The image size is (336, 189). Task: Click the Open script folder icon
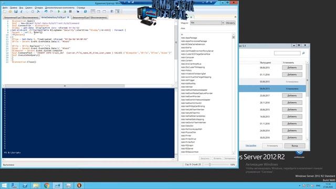[x=10, y=12]
